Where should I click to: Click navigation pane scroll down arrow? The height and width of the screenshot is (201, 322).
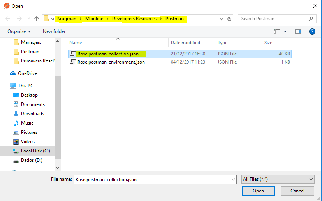tap(58, 168)
